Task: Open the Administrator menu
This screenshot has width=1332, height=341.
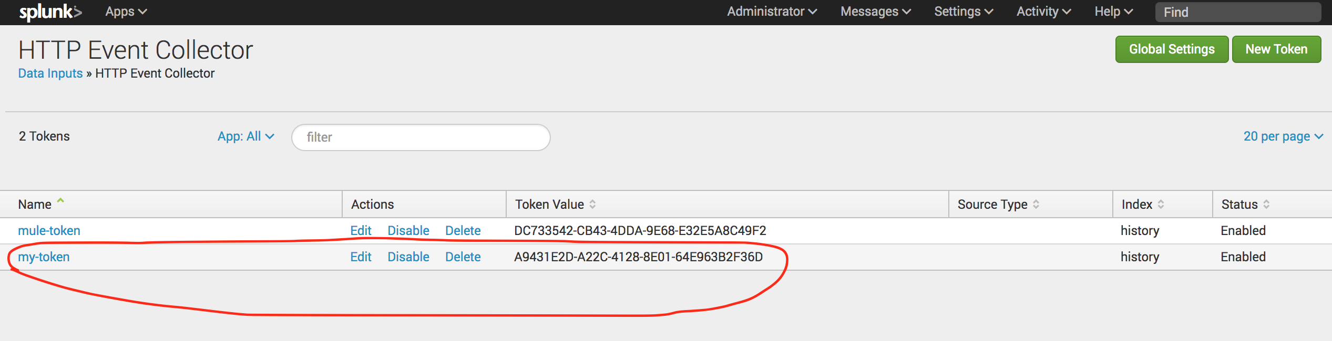Action: 771,12
